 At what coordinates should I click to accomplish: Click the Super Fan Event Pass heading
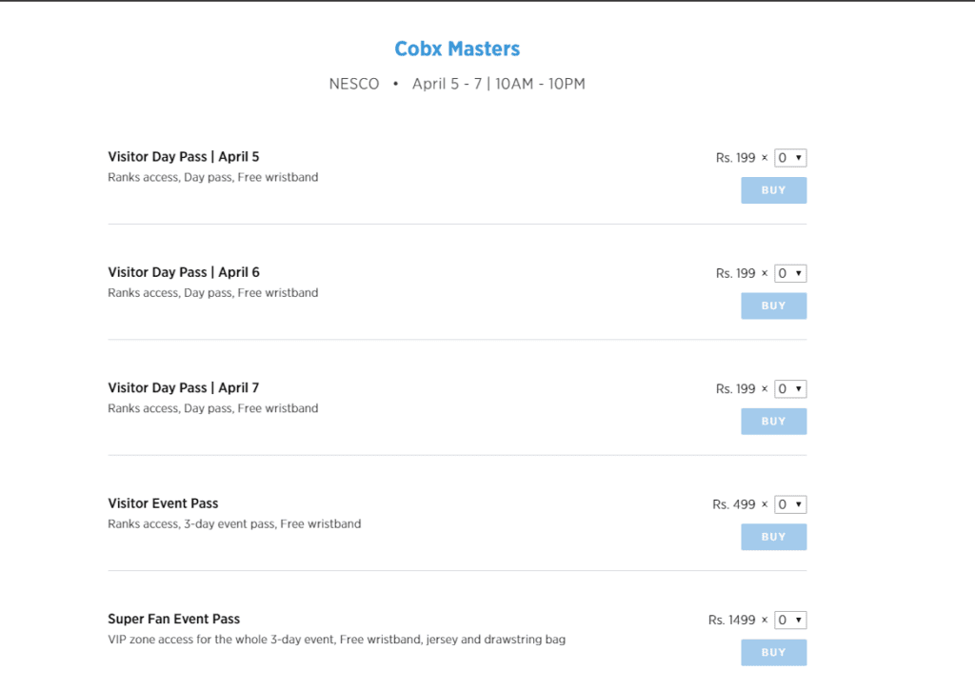coord(173,619)
